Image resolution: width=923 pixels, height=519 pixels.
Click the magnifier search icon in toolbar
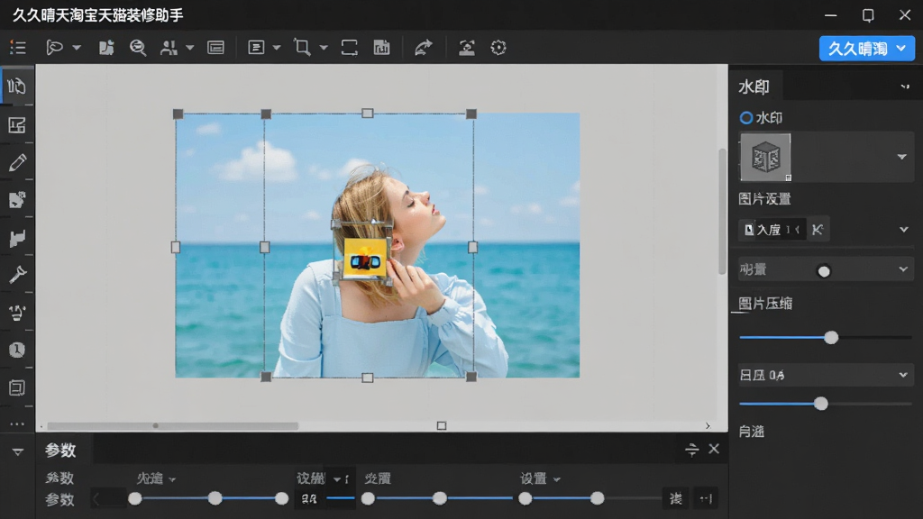tap(138, 48)
